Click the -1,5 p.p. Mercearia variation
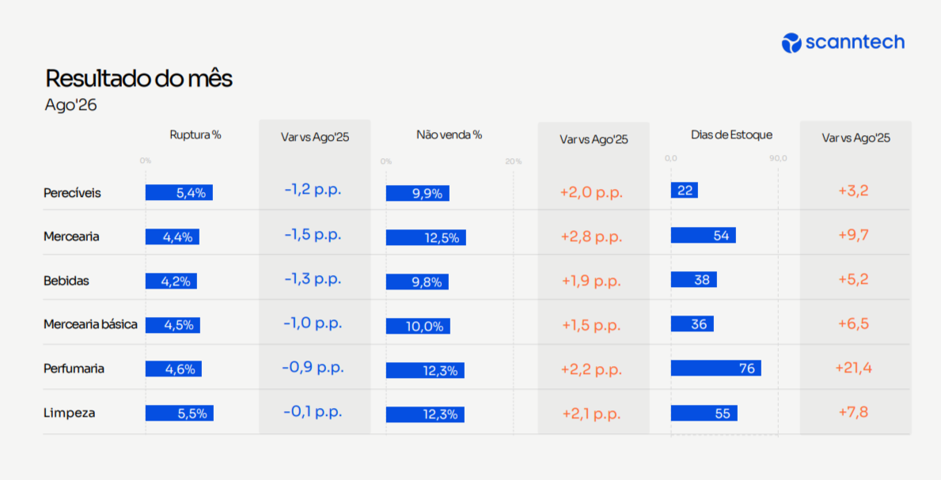Viewport: 941px width, 480px height. click(x=313, y=235)
